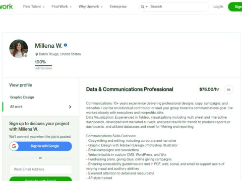
Task: Open the search category dropdown arrow
Action: click(x=147, y=7)
